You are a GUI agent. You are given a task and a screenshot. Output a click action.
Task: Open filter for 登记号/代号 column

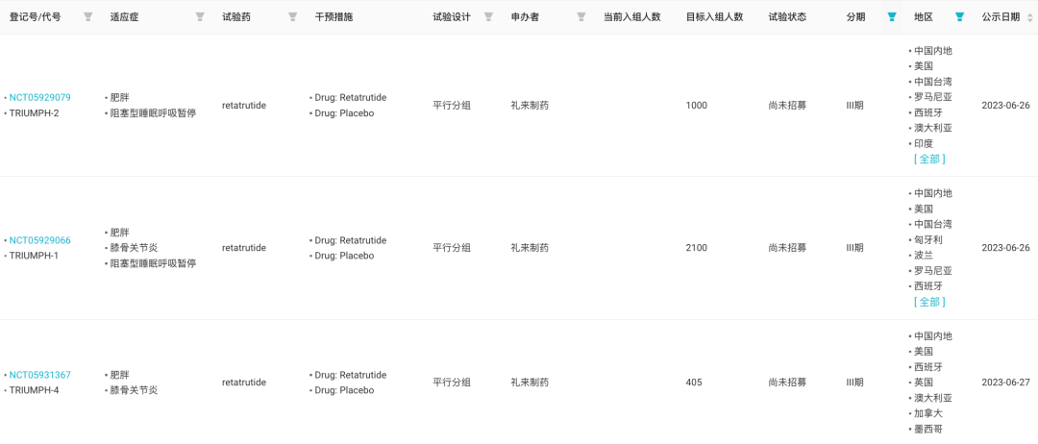87,17
